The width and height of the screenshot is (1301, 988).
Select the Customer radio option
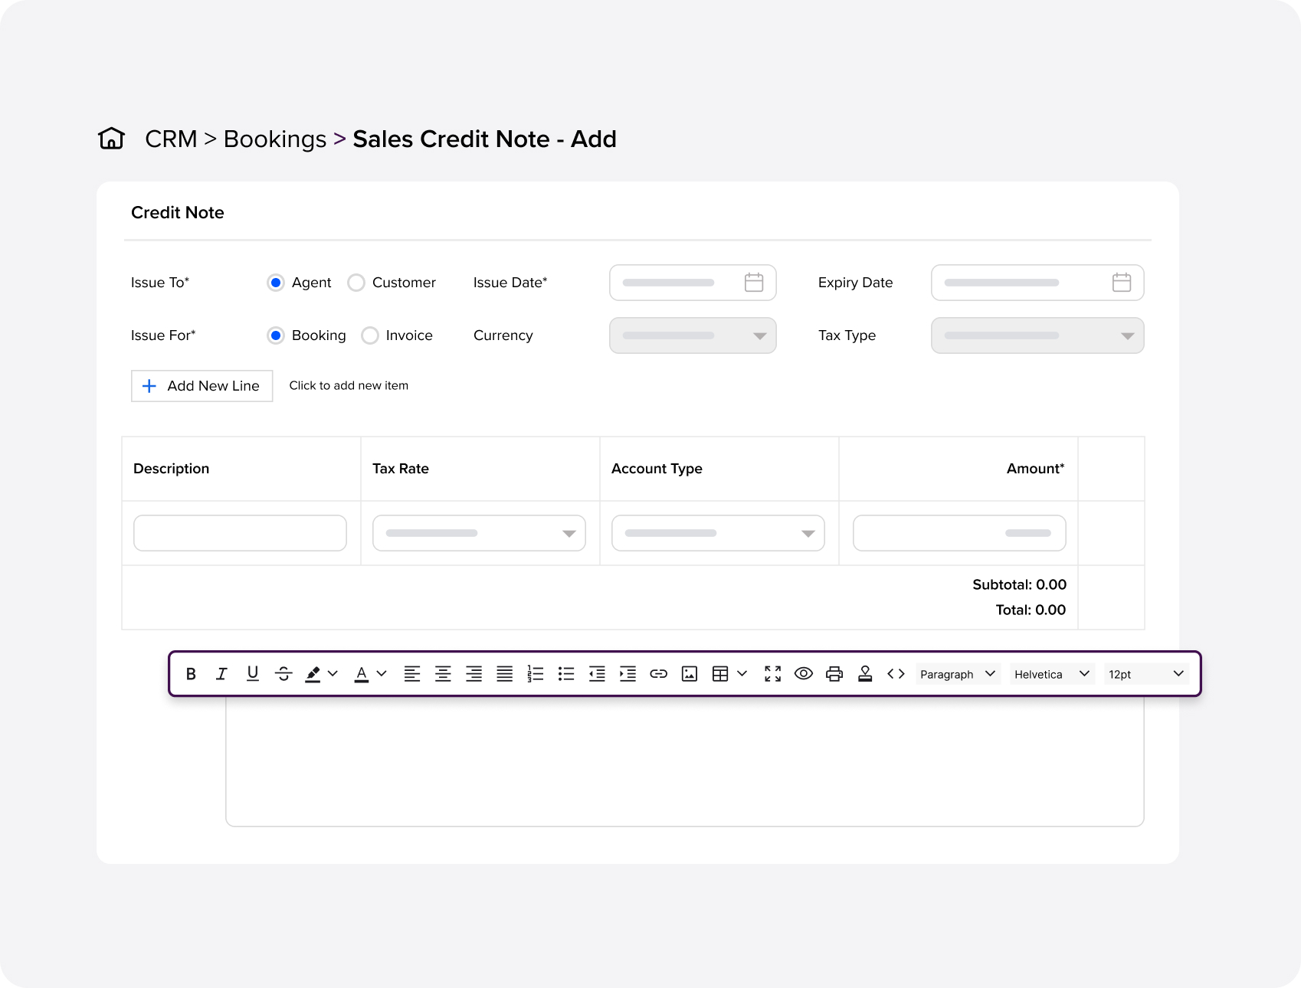coord(356,283)
